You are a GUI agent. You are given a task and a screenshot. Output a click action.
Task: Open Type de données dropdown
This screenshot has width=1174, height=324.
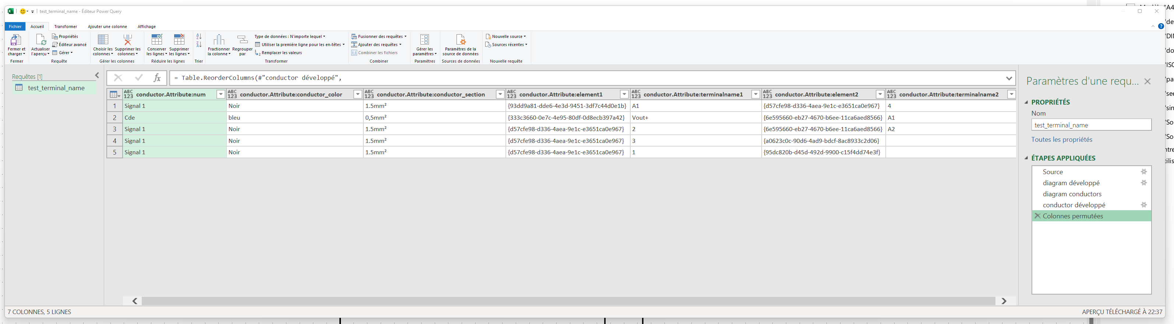point(290,36)
